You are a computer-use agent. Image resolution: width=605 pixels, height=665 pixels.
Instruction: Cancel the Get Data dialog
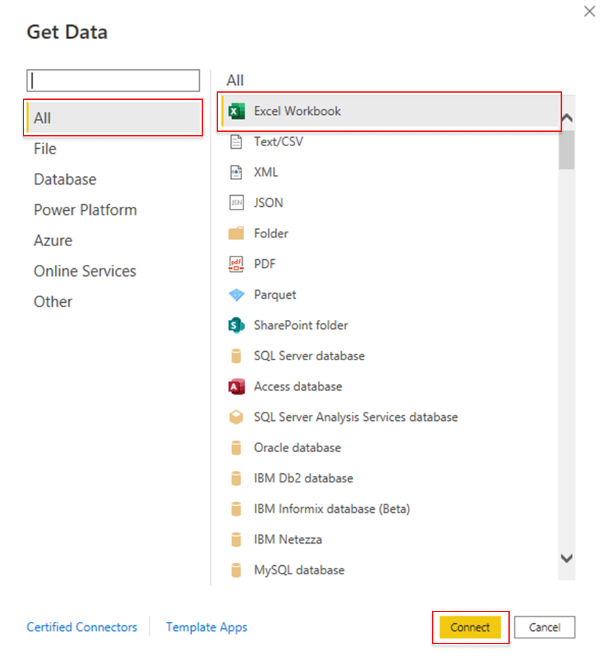point(544,626)
